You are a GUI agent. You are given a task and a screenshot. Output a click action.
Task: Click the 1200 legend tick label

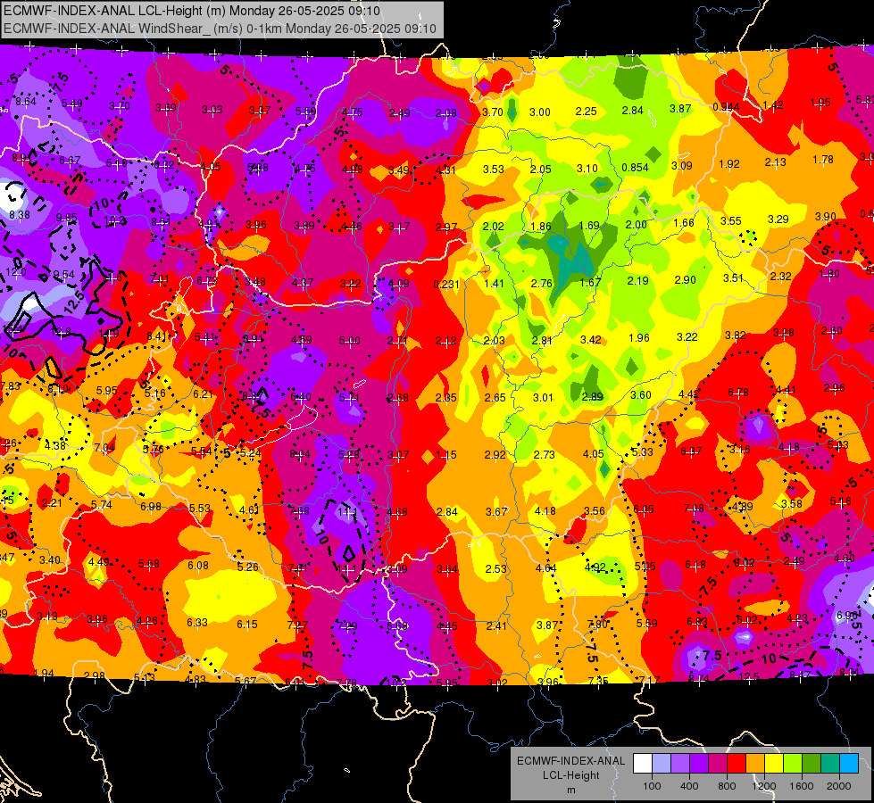(764, 786)
